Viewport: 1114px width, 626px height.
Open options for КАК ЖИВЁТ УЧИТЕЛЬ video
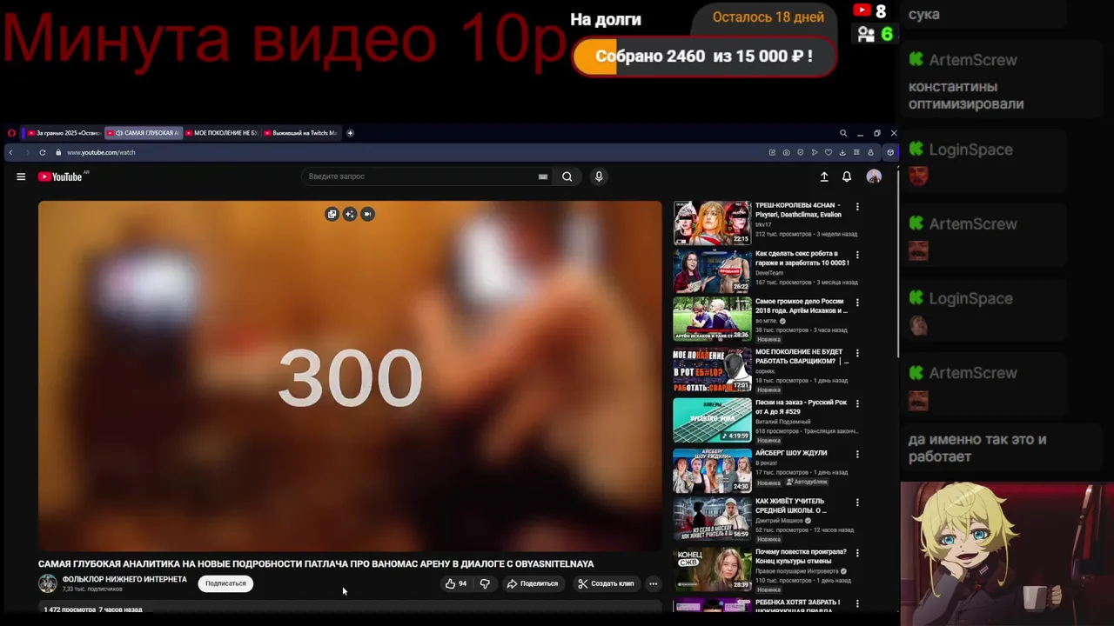pos(857,503)
